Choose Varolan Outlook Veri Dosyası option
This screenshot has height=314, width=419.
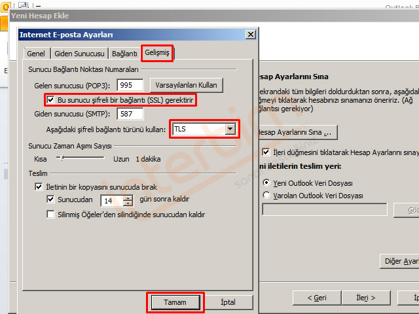point(266,195)
